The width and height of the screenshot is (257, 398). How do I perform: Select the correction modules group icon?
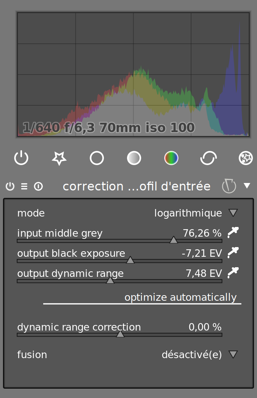208,158
